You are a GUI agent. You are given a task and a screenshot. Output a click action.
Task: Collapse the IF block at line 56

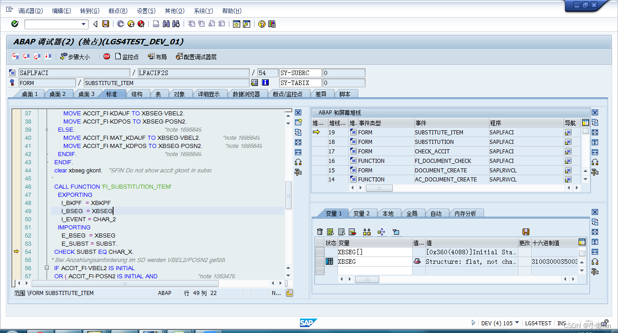click(x=47, y=268)
